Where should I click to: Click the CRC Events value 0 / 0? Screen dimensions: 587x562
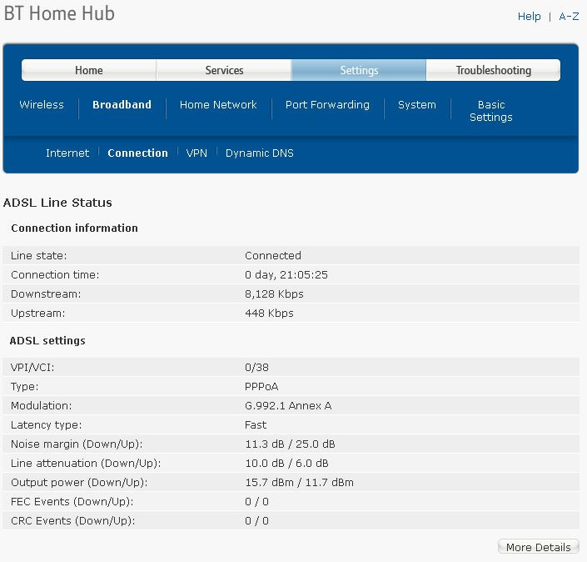coord(256,521)
